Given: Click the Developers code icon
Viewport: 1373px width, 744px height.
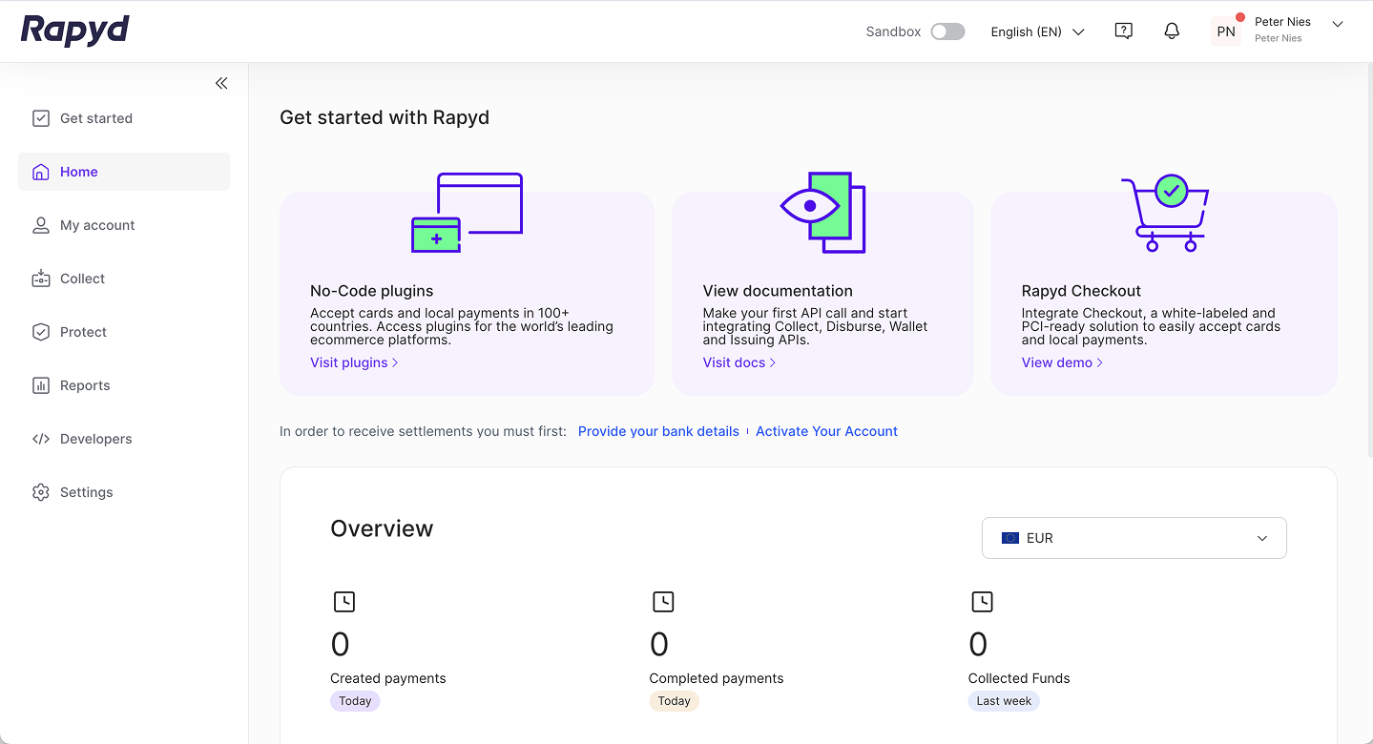Looking at the screenshot, I should tap(40, 439).
